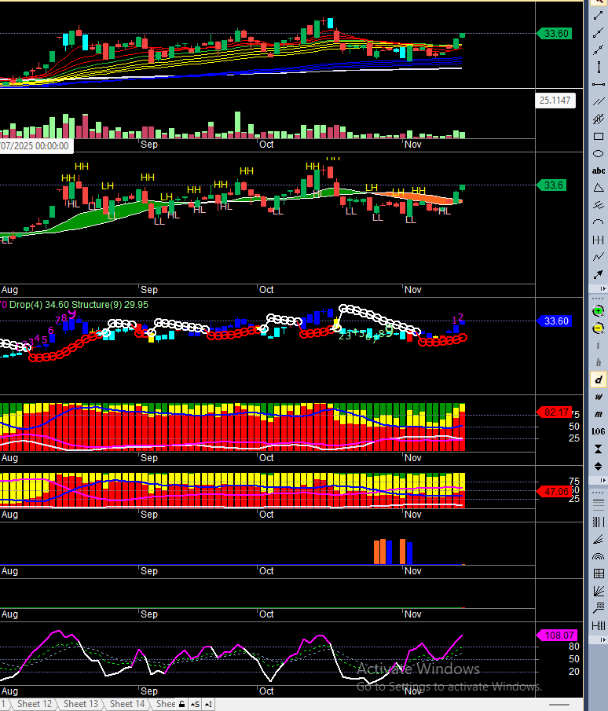Click the green zoom in magnifier
Viewport: 608px width, 711px height.
tap(599, 310)
